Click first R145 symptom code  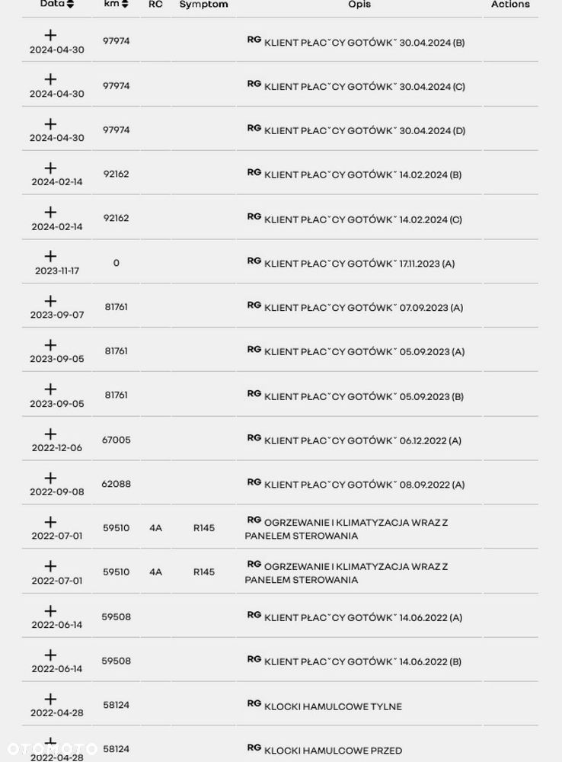[204, 528]
